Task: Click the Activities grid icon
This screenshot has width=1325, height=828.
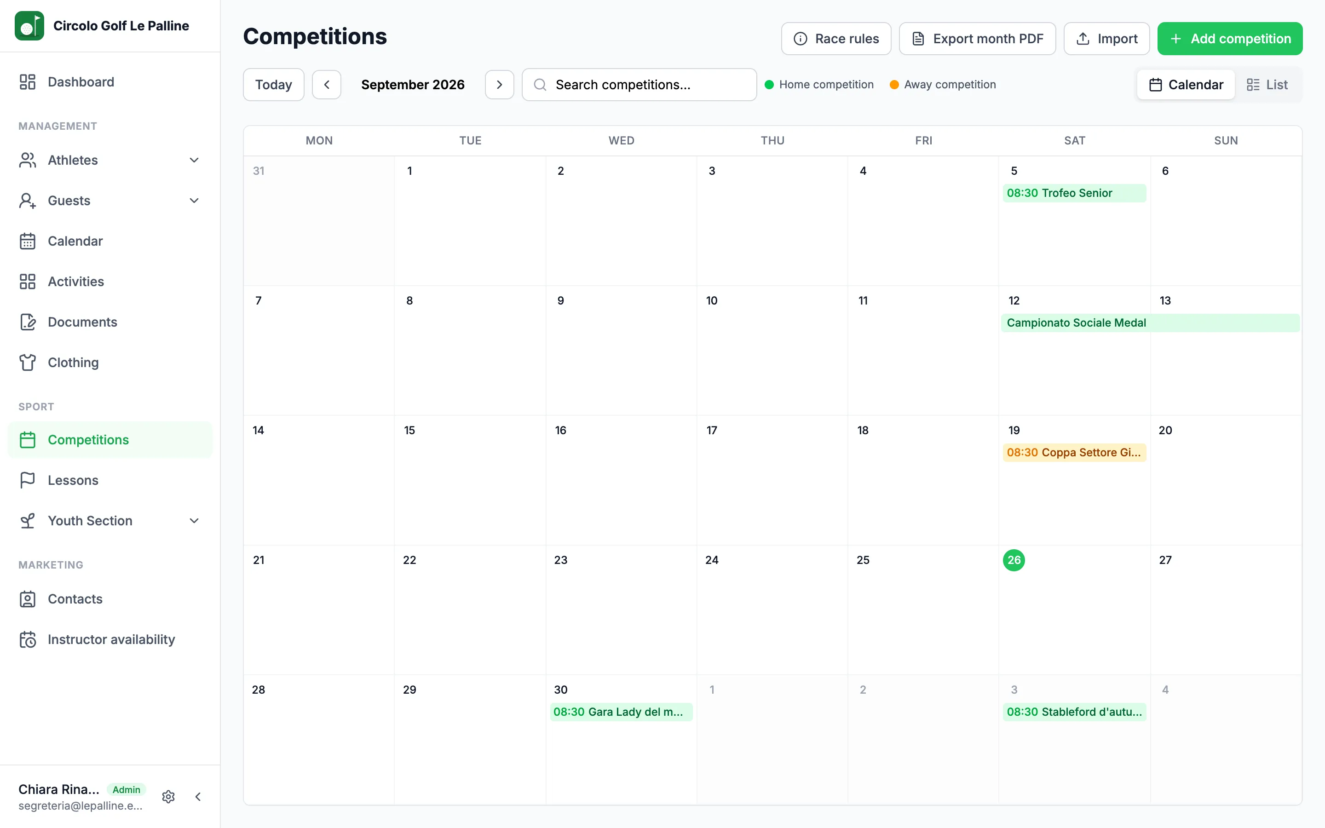Action: point(28,282)
